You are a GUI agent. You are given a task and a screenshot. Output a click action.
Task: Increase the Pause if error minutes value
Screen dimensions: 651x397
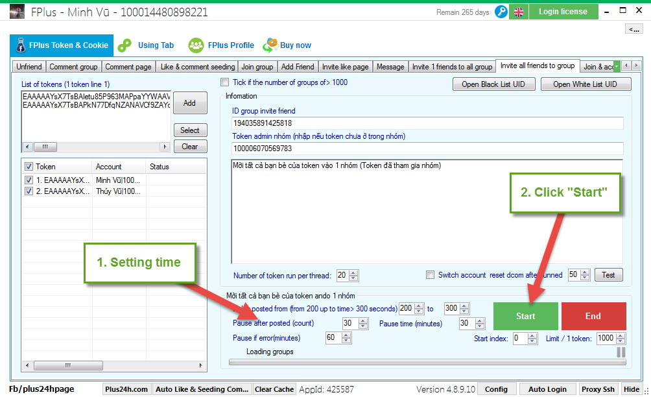click(346, 335)
